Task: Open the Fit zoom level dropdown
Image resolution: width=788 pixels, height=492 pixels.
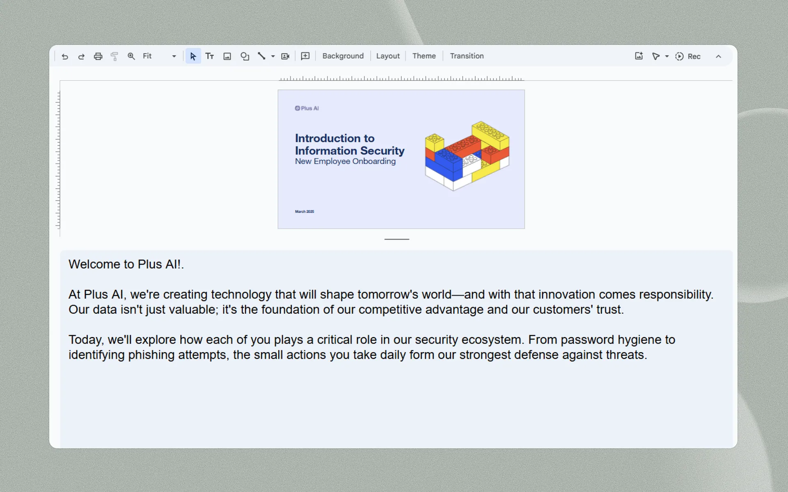Action: [159, 56]
